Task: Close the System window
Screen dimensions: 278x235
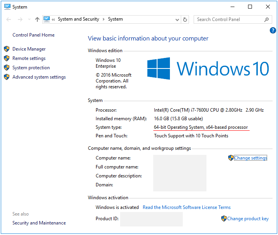Action: [268, 7]
